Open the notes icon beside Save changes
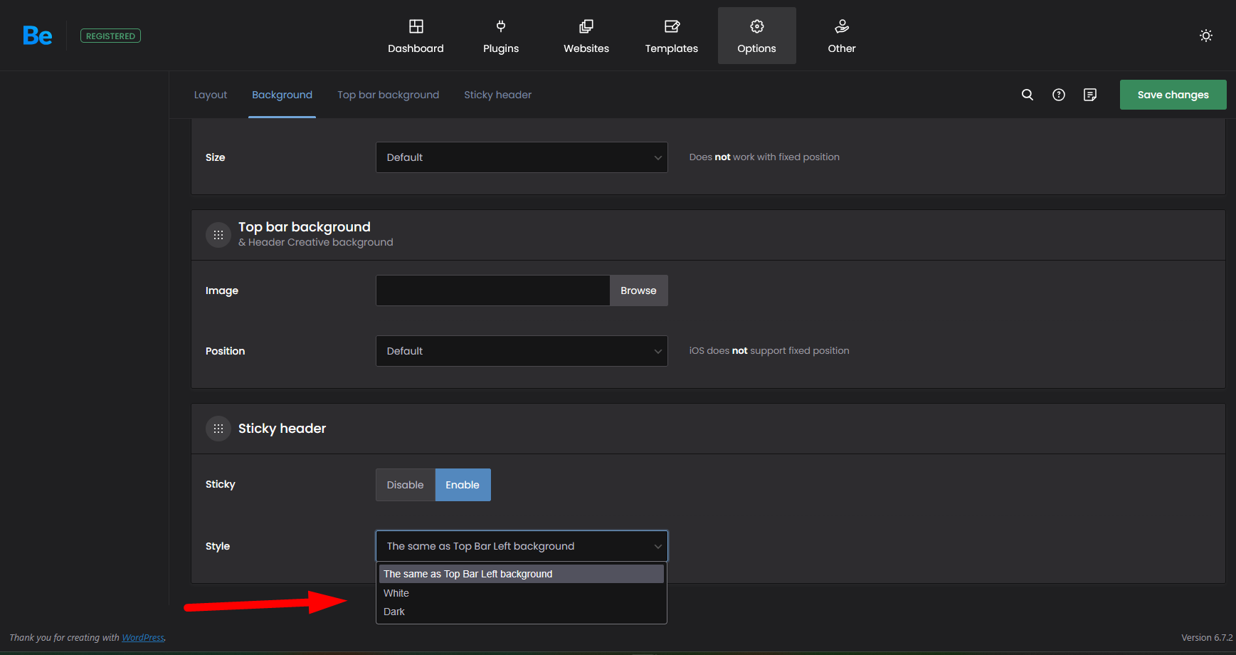Screen dimensions: 1236x655 coord(1089,95)
